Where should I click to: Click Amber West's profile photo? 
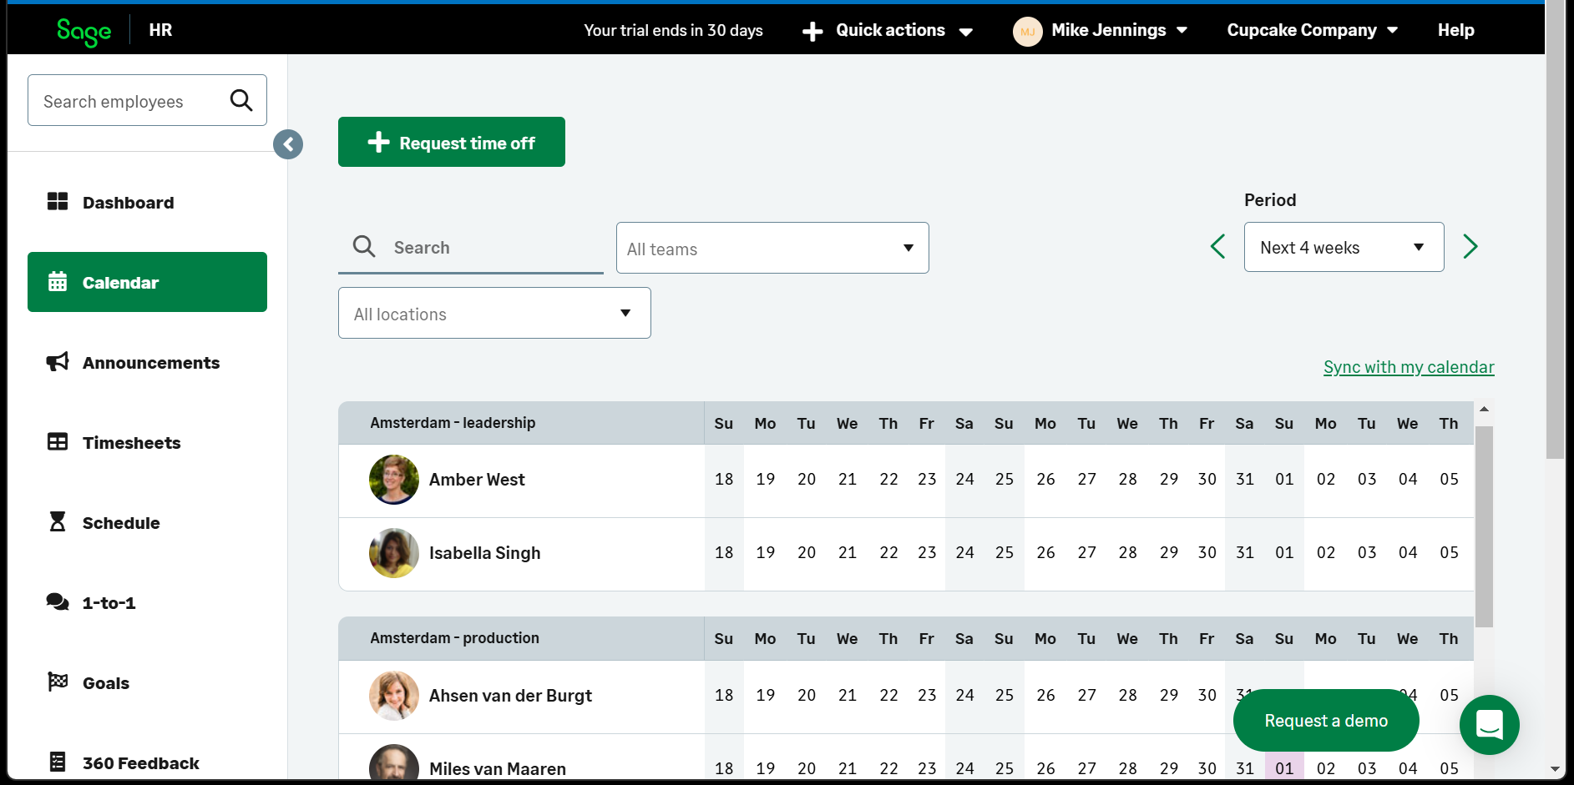click(x=394, y=480)
